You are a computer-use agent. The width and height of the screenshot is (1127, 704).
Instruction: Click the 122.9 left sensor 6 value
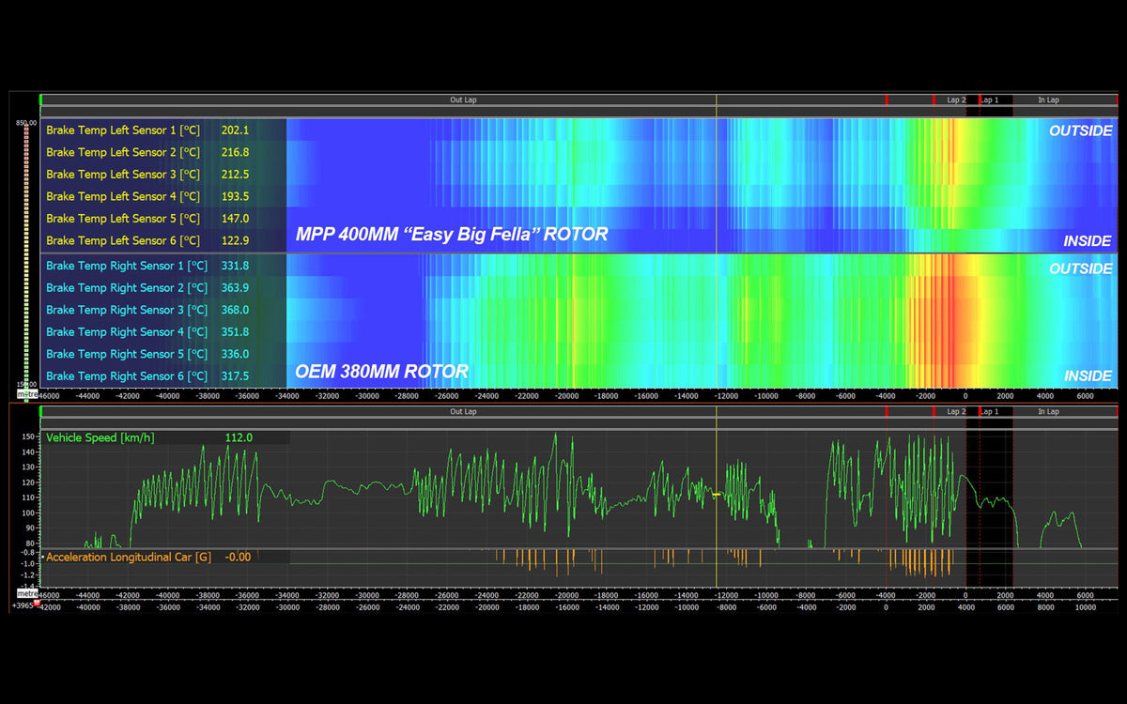235,240
